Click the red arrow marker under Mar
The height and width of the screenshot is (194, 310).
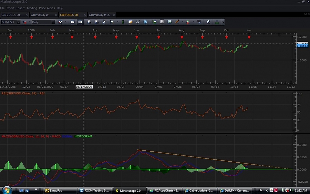[x=72, y=37]
